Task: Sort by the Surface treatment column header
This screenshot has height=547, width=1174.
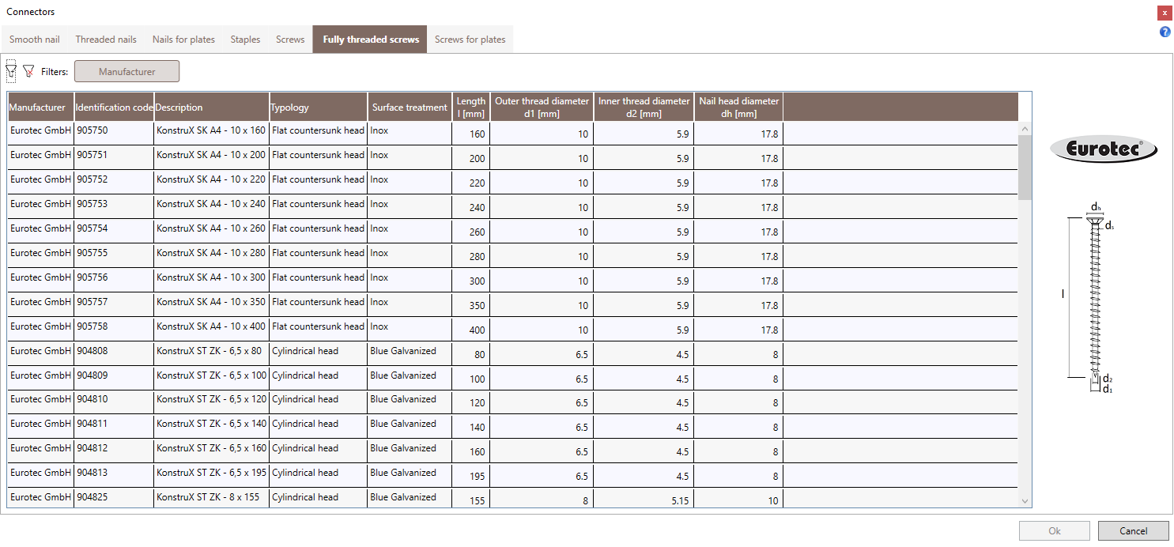Action: pyautogui.click(x=410, y=107)
